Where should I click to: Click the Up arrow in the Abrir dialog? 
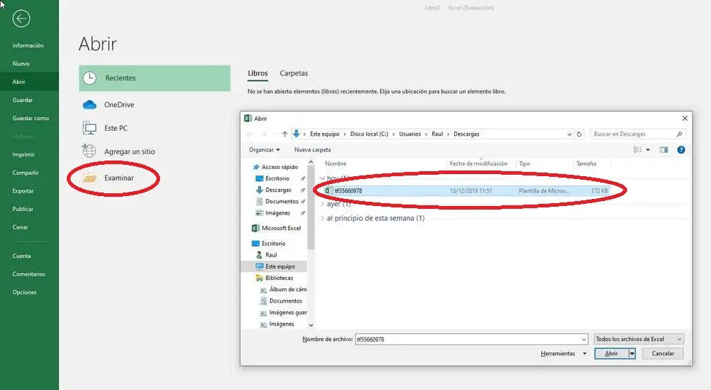click(284, 134)
